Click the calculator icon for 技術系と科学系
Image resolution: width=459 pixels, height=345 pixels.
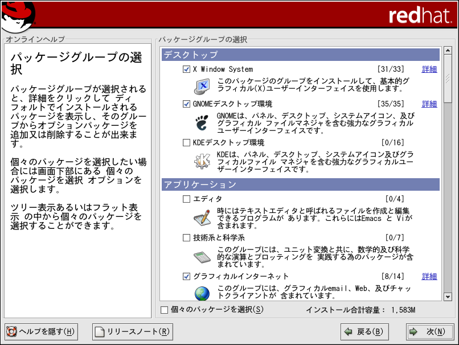[x=202, y=256]
